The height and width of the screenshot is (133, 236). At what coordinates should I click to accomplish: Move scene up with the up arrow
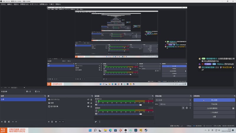coord(13,122)
